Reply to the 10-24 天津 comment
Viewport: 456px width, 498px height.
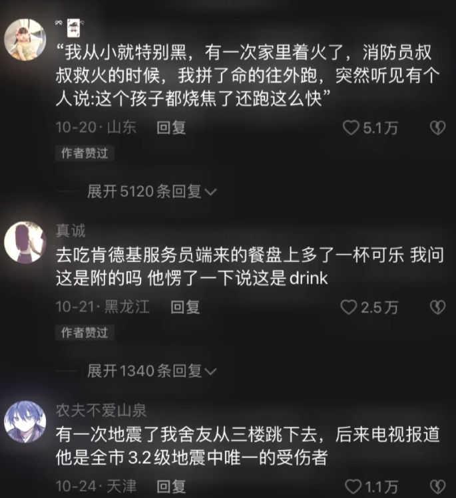click(x=171, y=487)
